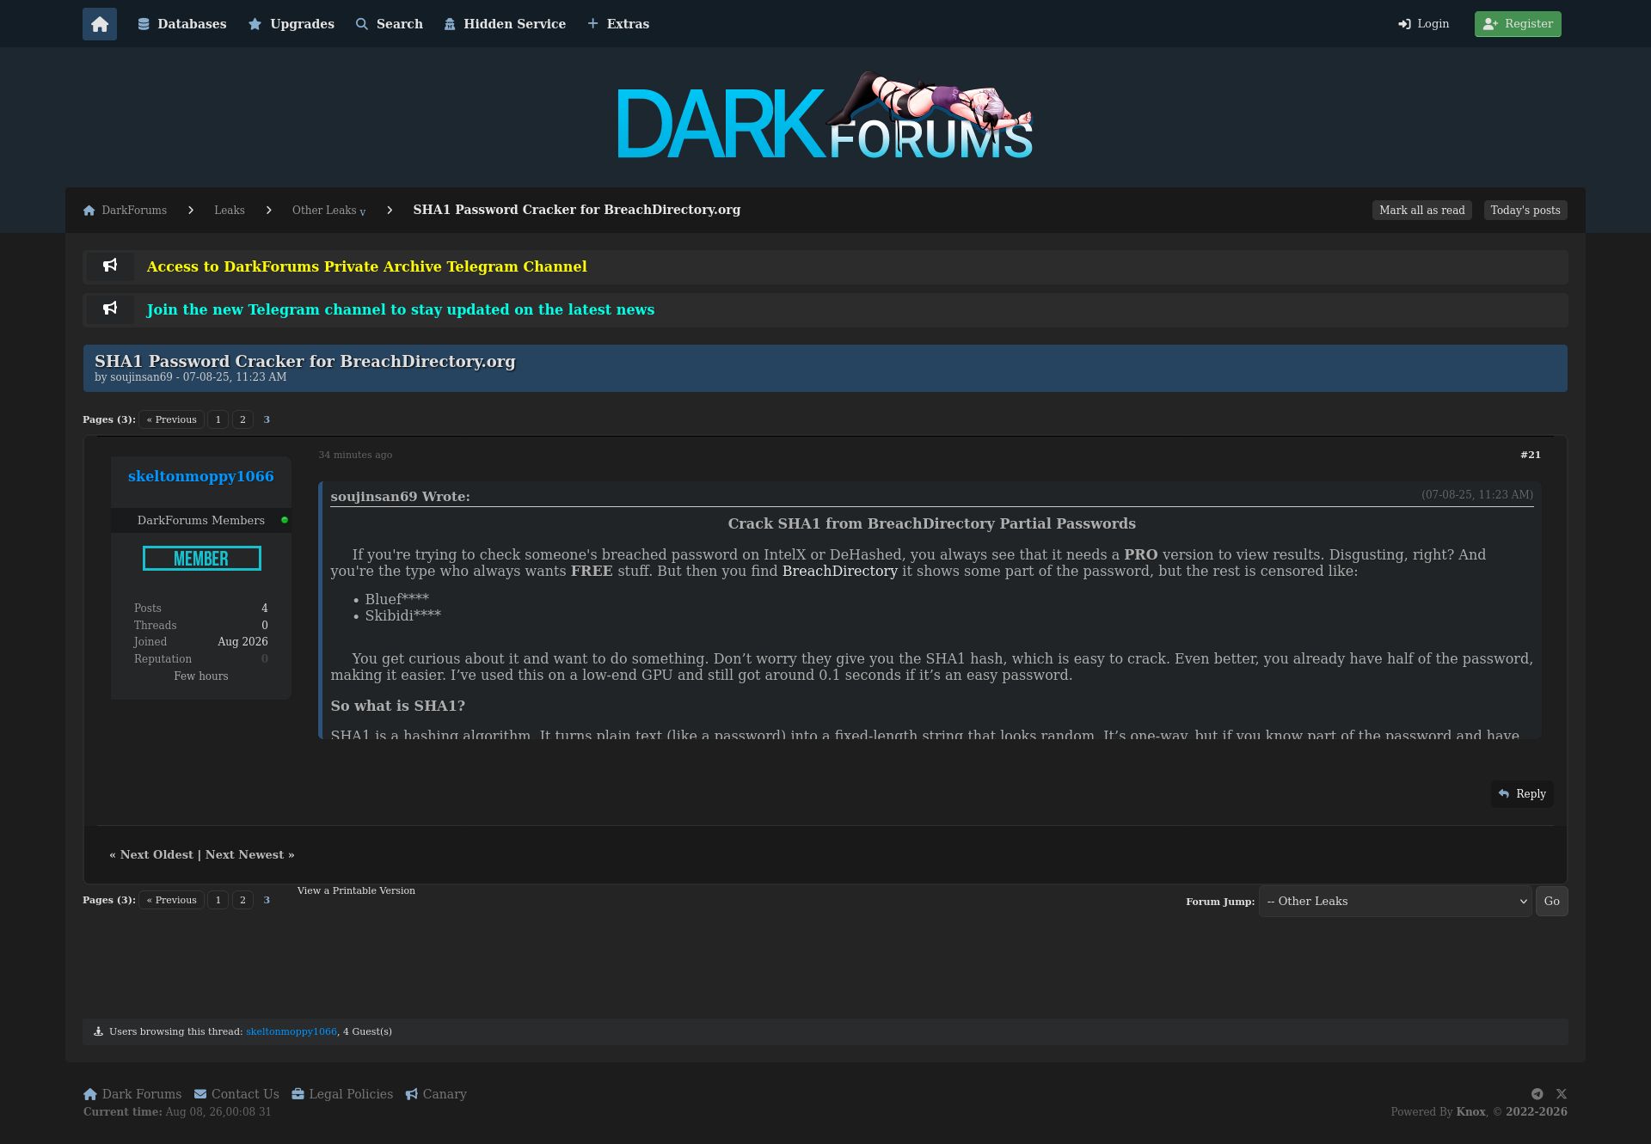This screenshot has width=1651, height=1144.
Task: Open View a Printable Version
Action: click(x=356, y=891)
